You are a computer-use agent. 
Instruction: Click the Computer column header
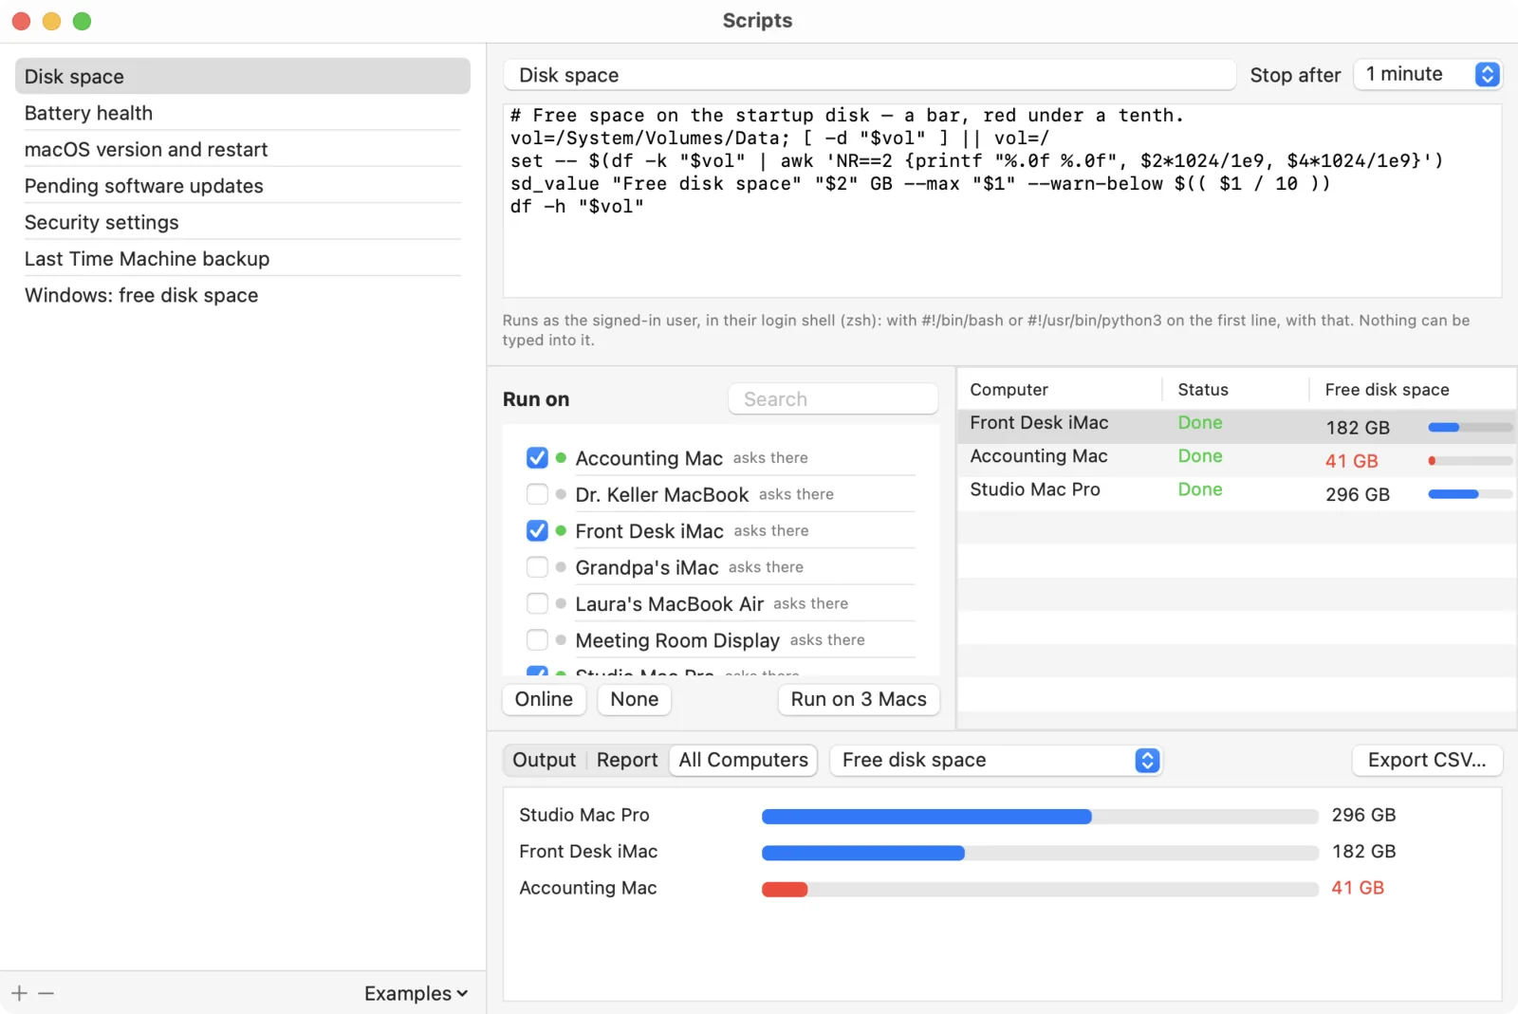(x=1060, y=389)
